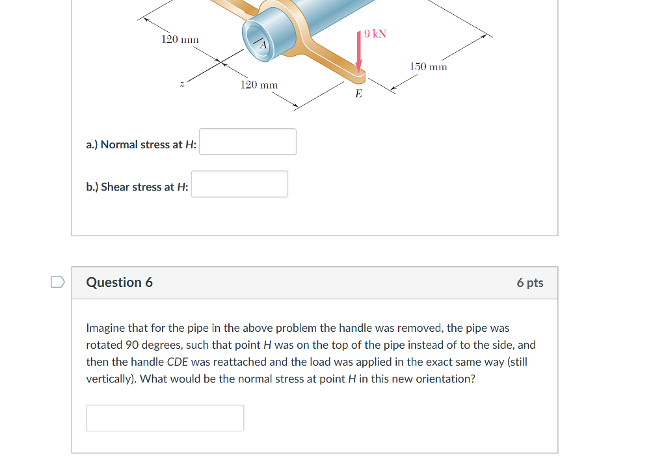This screenshot has width=666, height=460.
Task: Click inside the Shear stress at H answer box
Action: click(239, 183)
